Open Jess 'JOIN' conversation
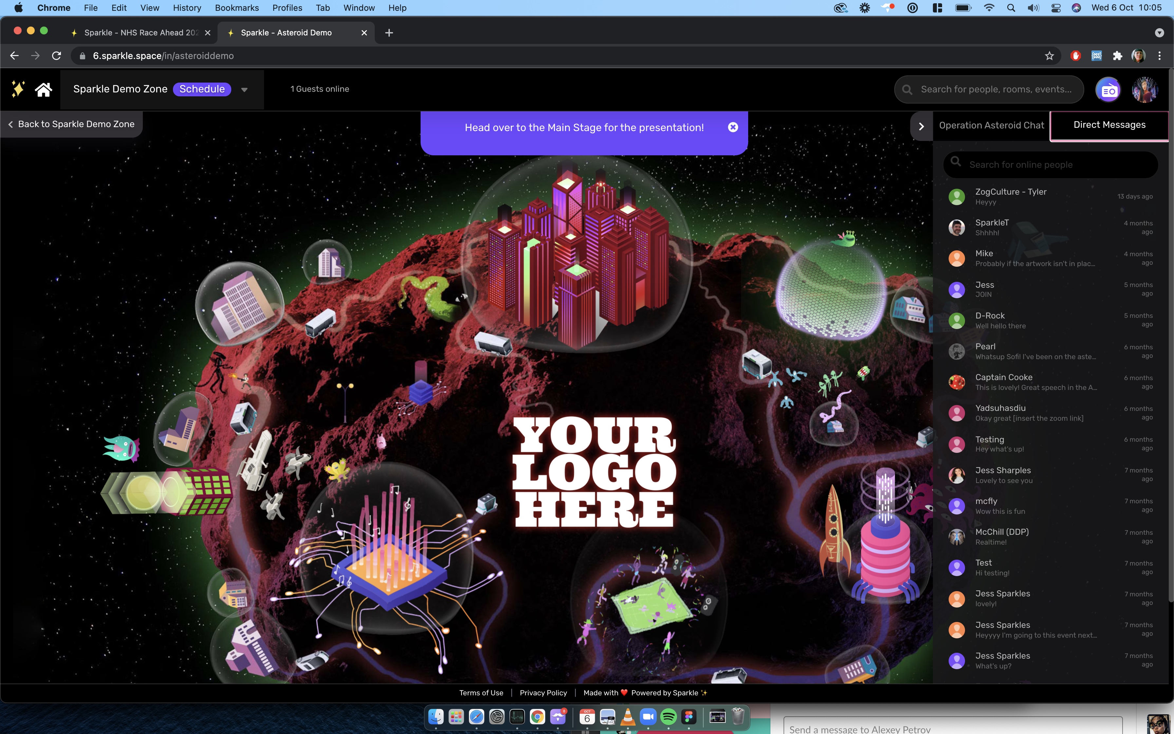The height and width of the screenshot is (734, 1174). coord(1050,289)
